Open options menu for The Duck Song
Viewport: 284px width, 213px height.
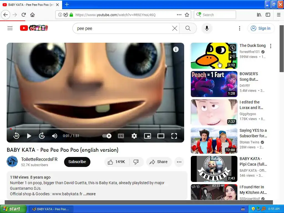(271, 46)
